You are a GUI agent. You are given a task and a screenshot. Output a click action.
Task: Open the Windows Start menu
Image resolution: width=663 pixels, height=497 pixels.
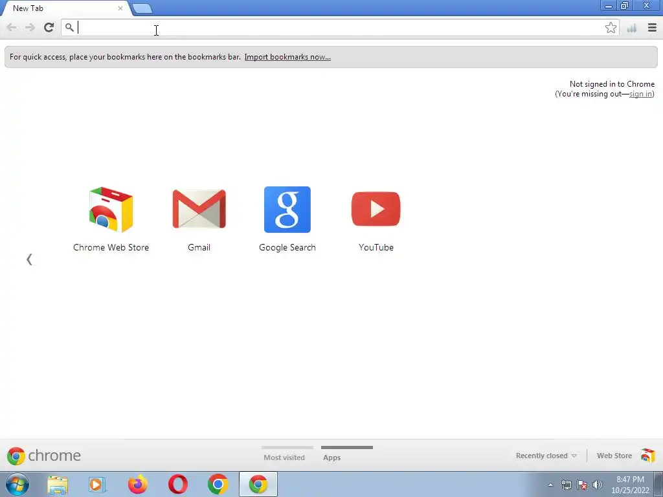[17, 484]
